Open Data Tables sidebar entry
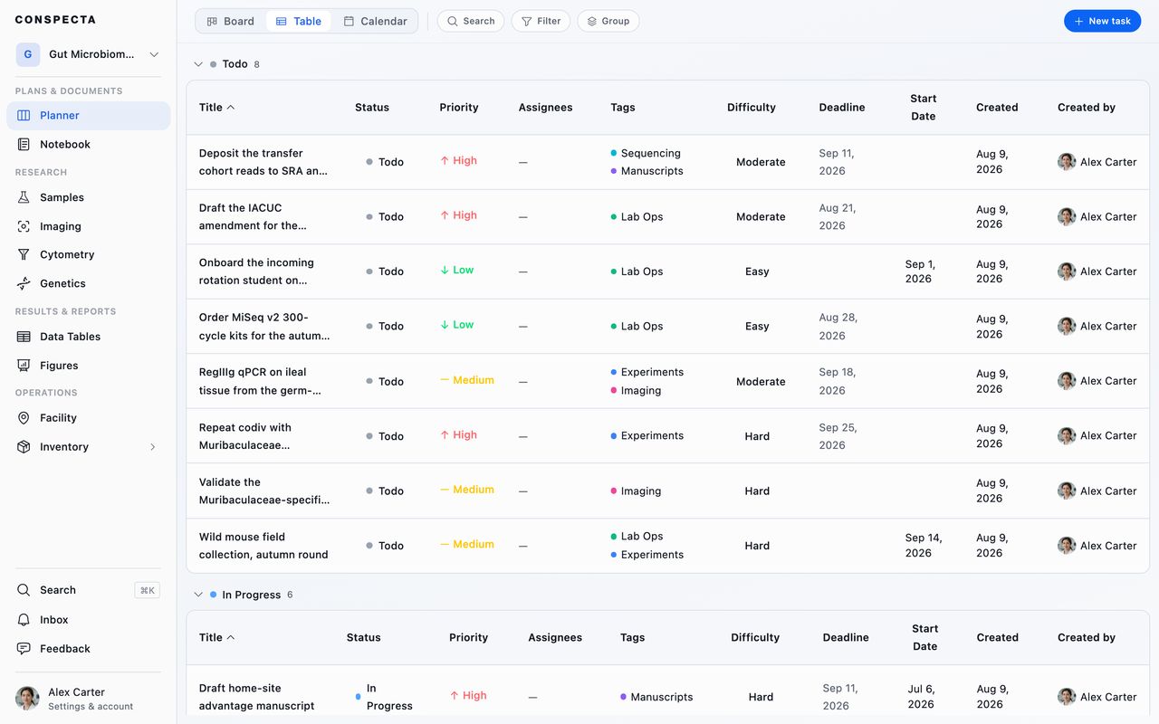 (x=88, y=337)
